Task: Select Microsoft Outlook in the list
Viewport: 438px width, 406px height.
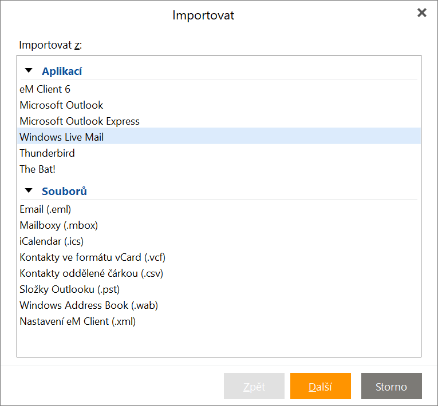Action: (219, 105)
